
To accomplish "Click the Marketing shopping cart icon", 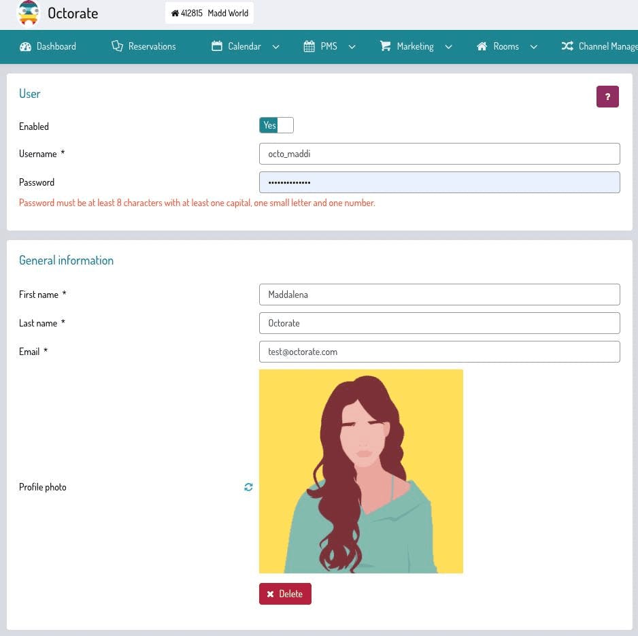I will pos(386,46).
